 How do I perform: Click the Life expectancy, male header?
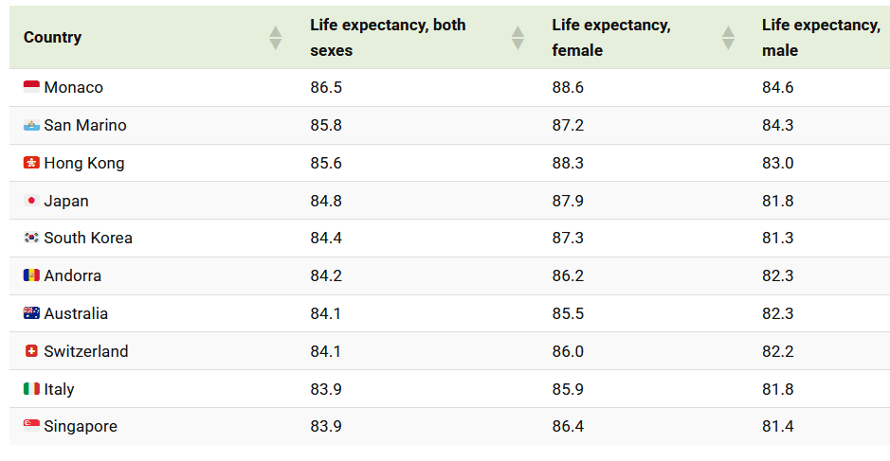pyautogui.click(x=821, y=38)
